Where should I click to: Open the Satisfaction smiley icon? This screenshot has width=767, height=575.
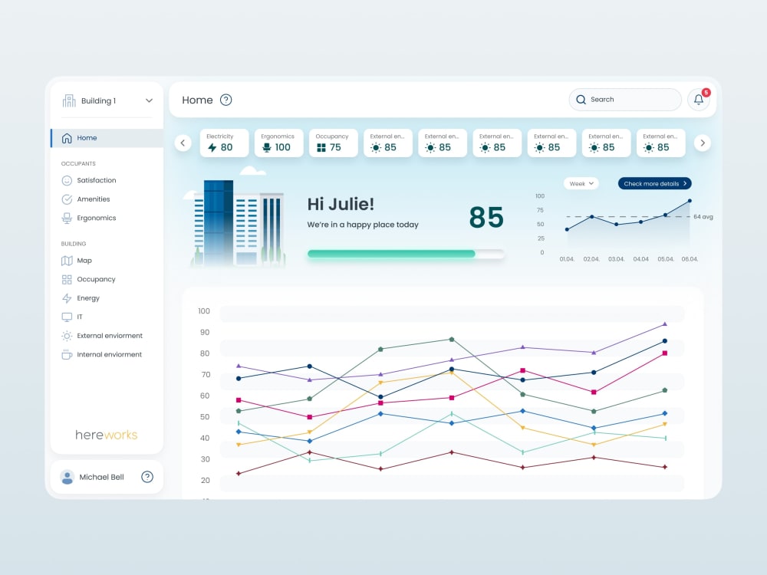pyautogui.click(x=67, y=180)
